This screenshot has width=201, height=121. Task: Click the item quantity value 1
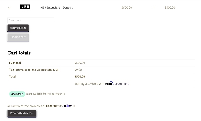154,8
